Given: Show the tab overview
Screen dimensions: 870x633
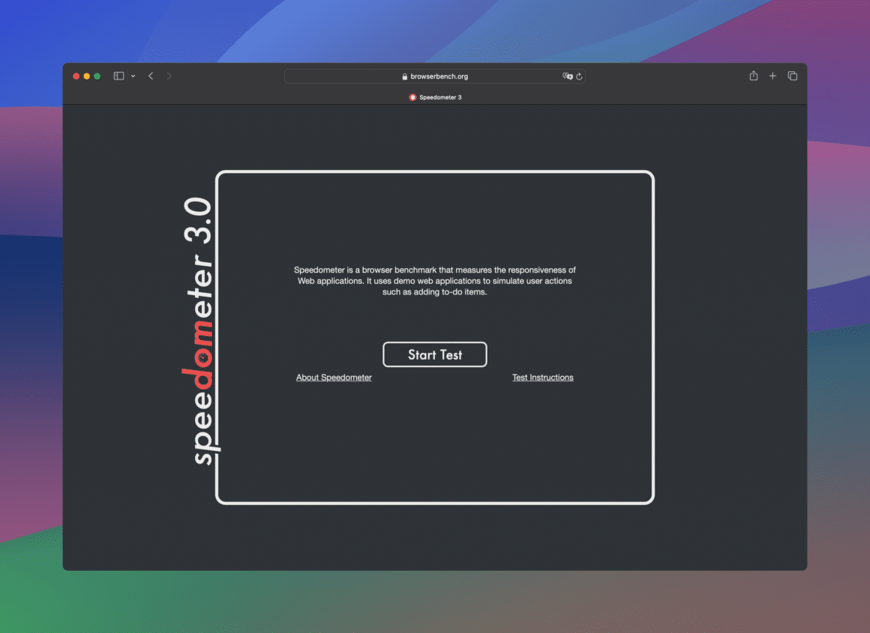Looking at the screenshot, I should 792,76.
